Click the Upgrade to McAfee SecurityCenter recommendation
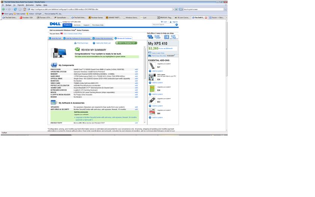The image size is (315, 197). pos(106,119)
